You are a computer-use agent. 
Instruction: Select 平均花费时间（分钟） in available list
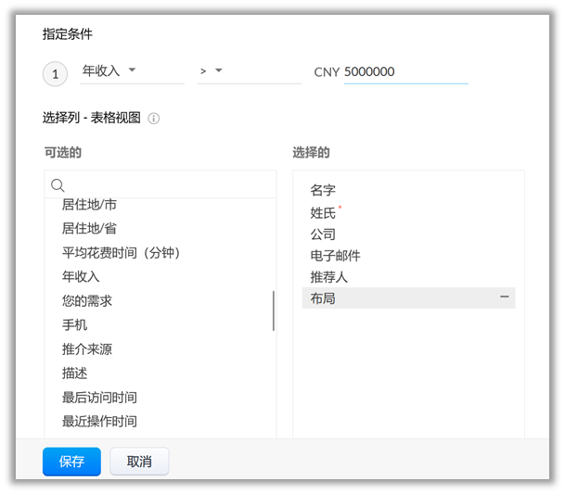point(121,252)
